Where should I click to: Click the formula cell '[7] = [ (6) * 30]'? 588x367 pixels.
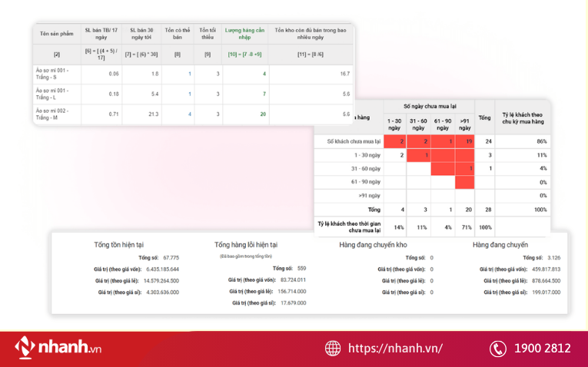click(x=141, y=55)
